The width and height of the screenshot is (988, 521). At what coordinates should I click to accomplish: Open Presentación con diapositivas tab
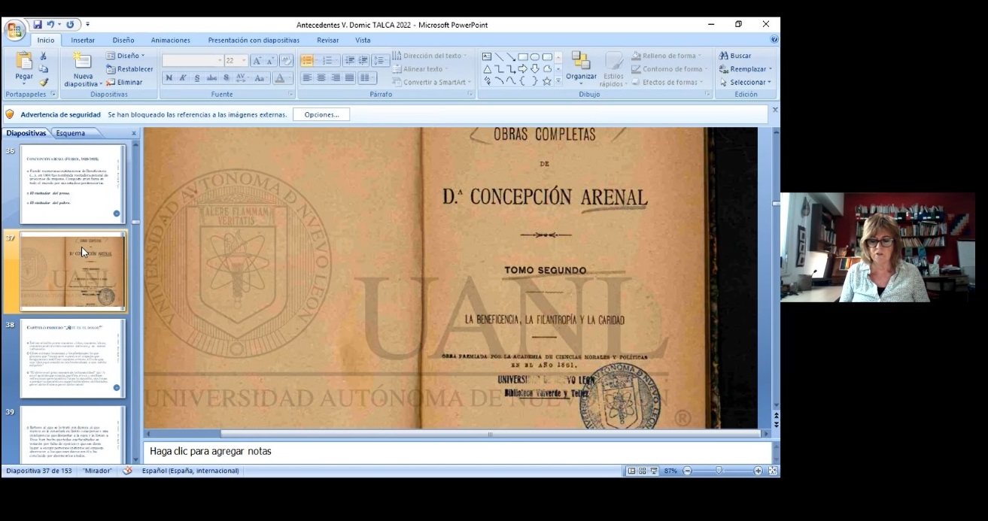pyautogui.click(x=254, y=40)
